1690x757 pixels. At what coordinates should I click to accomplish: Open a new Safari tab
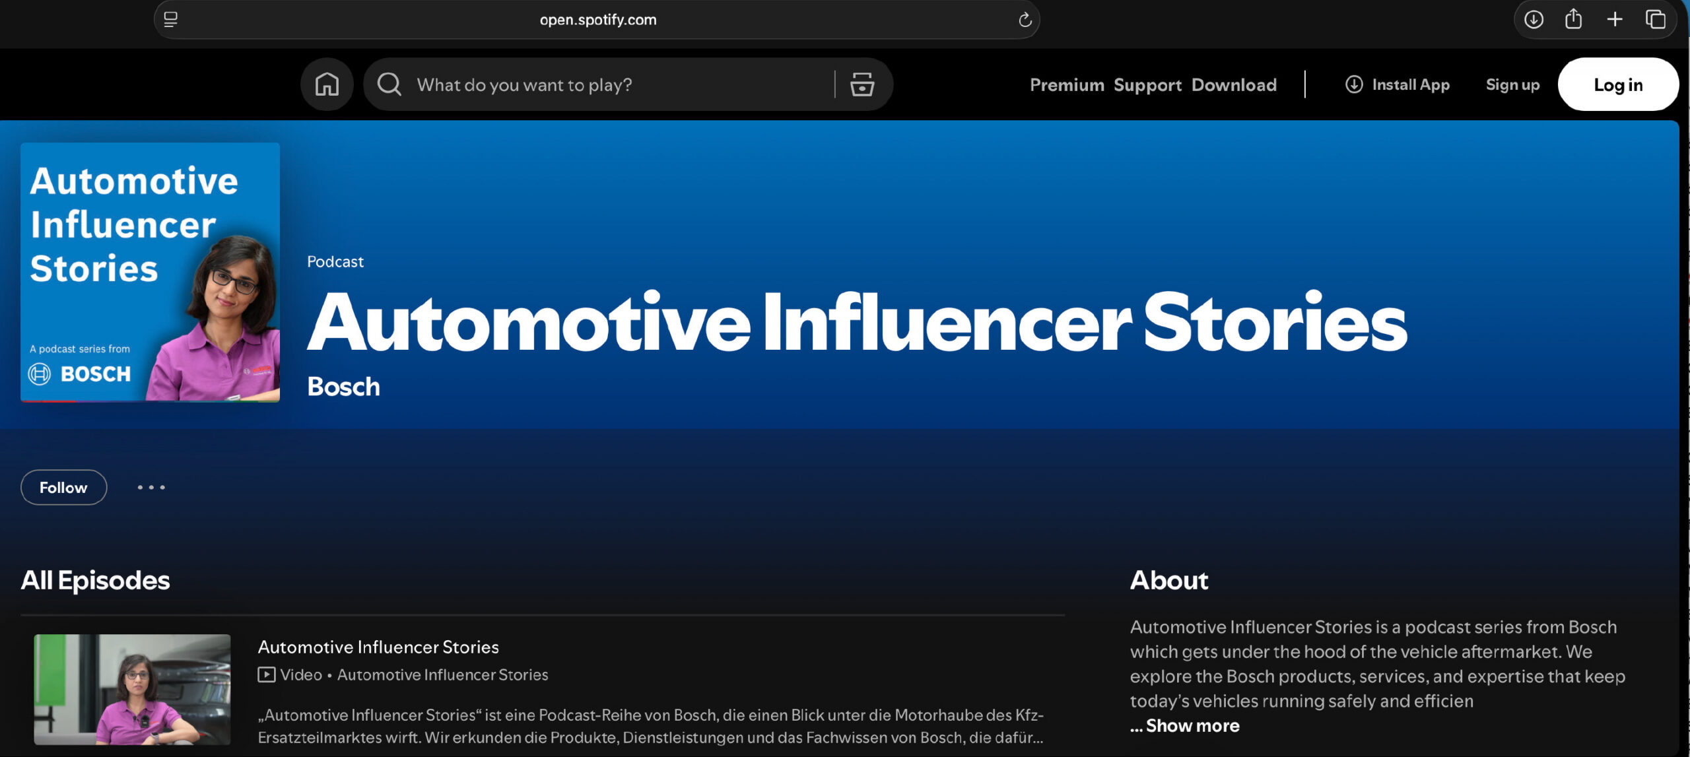1615,20
